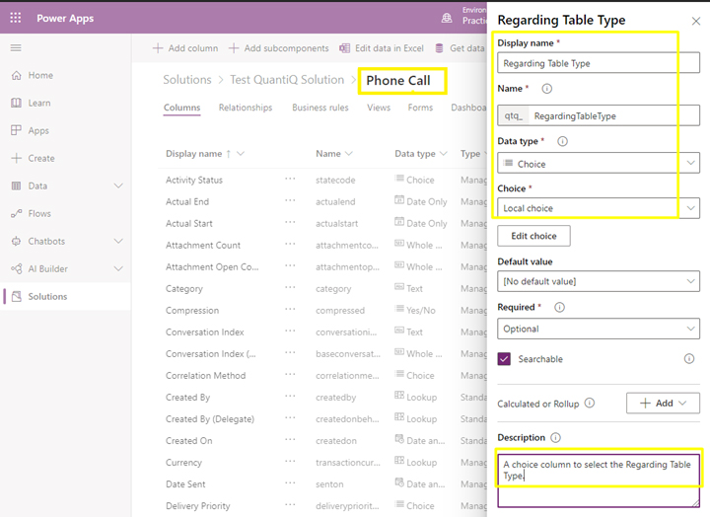Open the Created On row ellipsis menu
710x517 pixels.
click(x=290, y=439)
